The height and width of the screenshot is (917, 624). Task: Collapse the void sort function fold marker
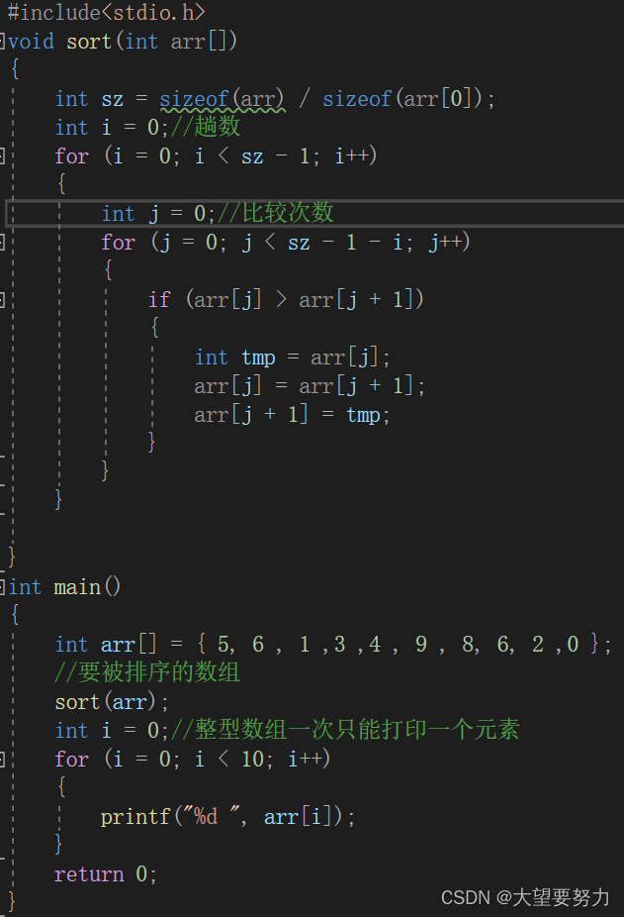tap(2, 42)
